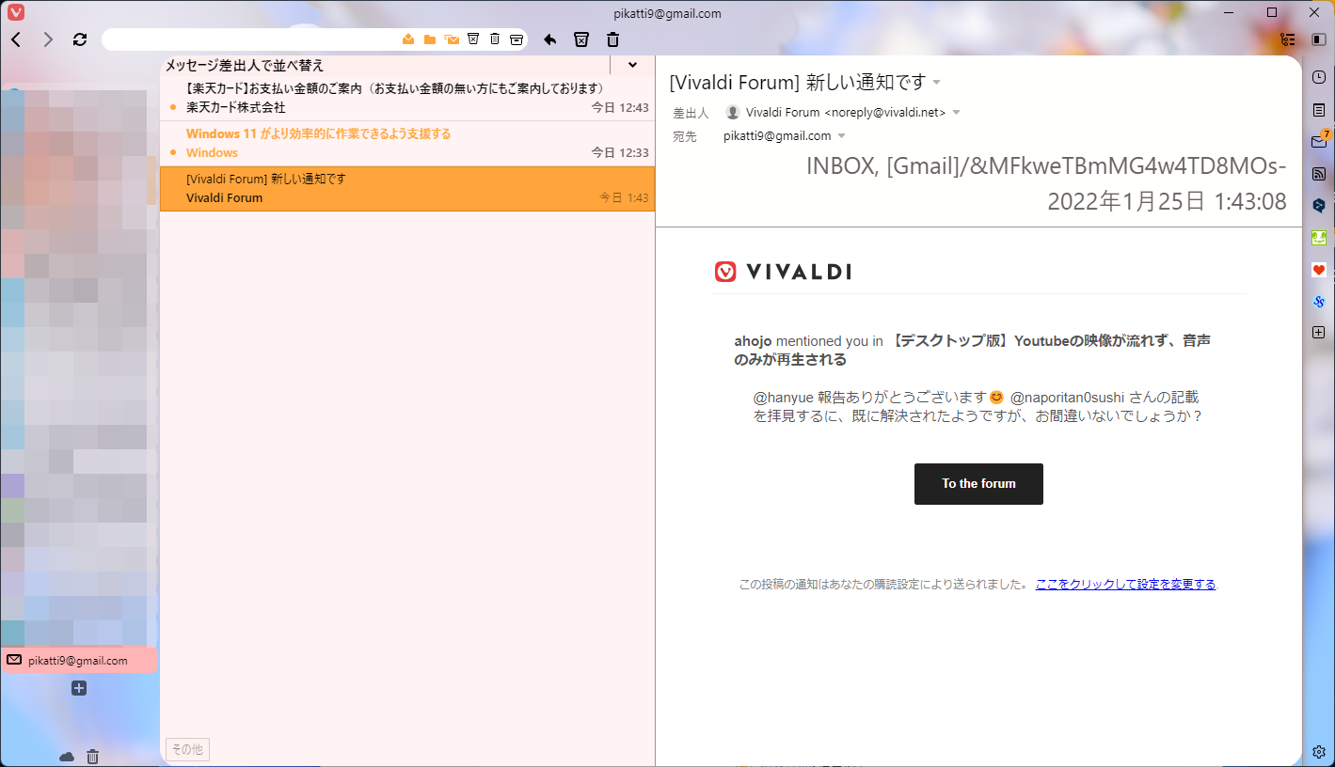
Task: Toggle the trash filter in the address field
Action: tap(495, 39)
